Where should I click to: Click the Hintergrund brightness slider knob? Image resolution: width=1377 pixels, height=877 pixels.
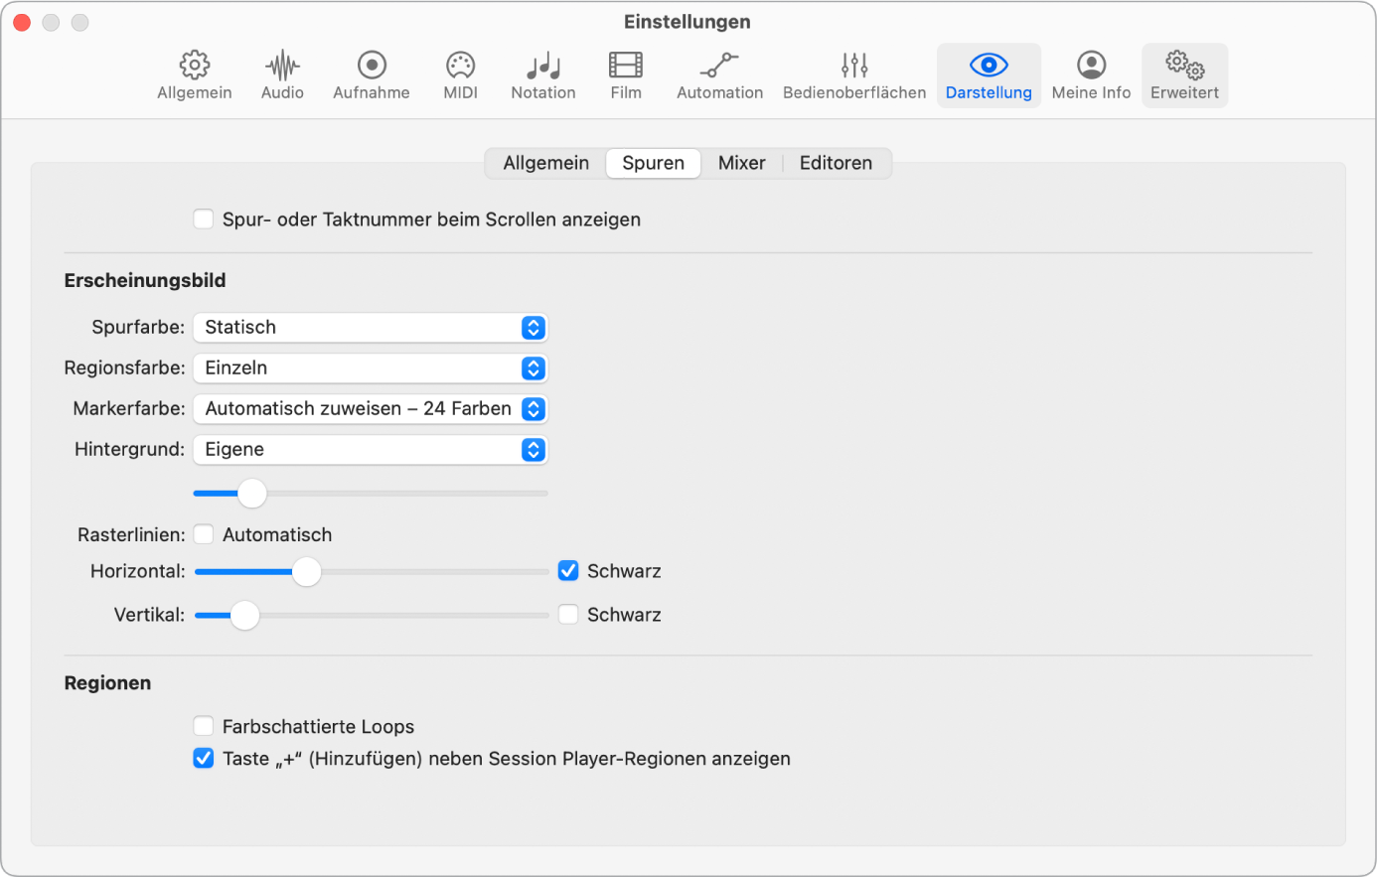point(252,493)
